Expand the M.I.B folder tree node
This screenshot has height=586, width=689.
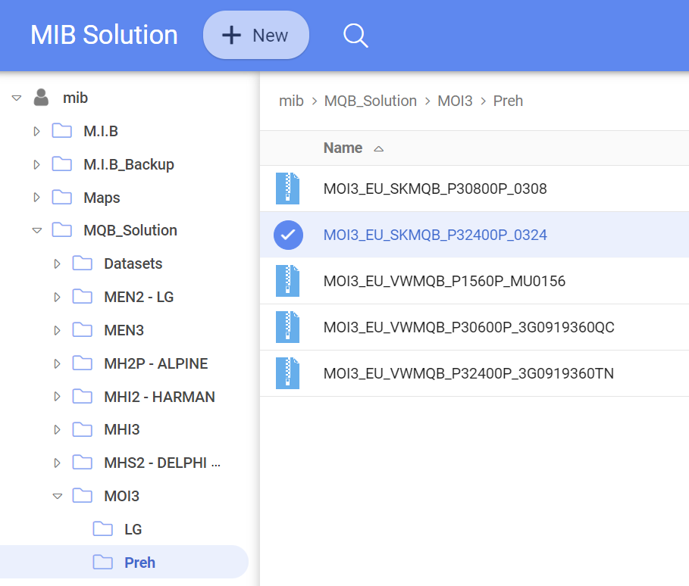(x=36, y=132)
